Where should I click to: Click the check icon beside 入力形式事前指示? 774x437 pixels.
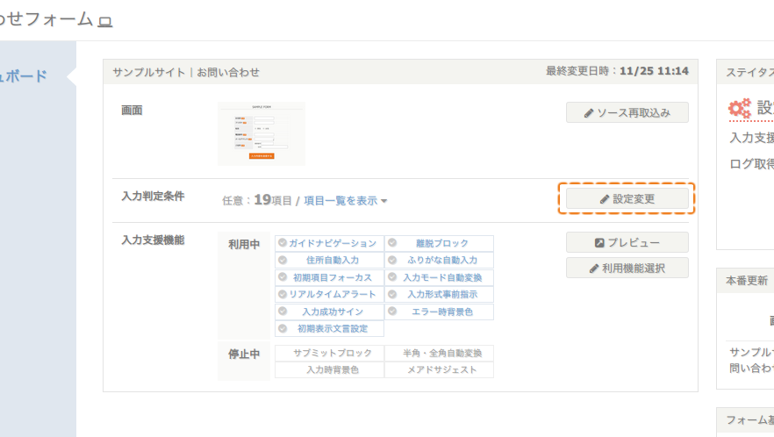click(x=392, y=294)
